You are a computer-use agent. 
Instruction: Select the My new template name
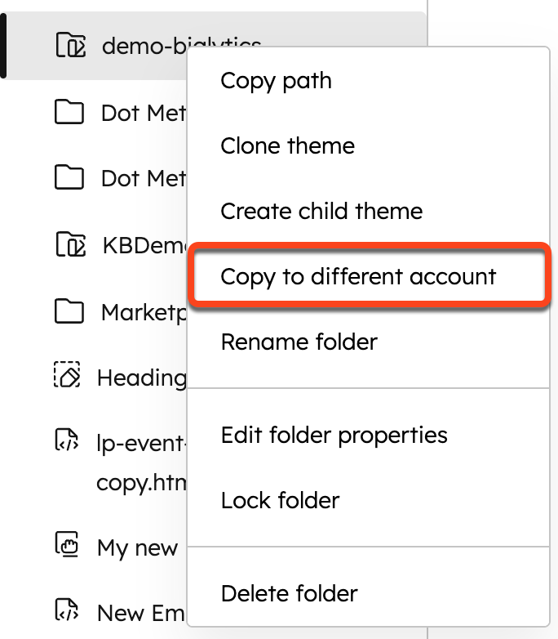137,547
